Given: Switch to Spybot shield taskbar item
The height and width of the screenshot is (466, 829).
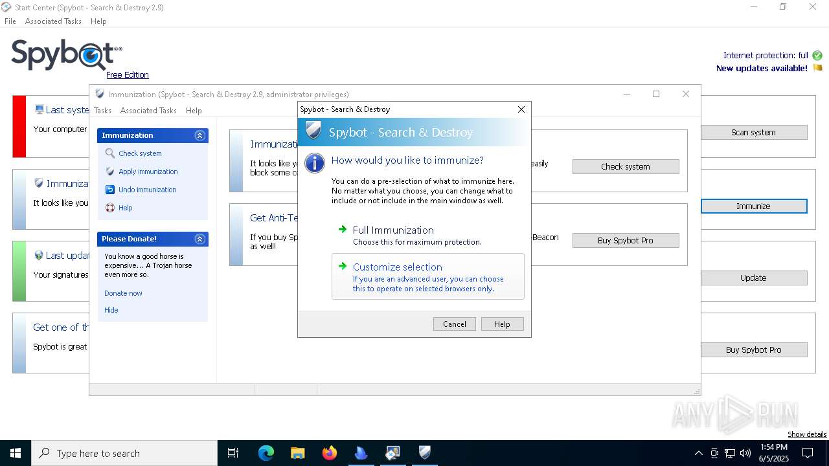Looking at the screenshot, I should click(x=424, y=453).
